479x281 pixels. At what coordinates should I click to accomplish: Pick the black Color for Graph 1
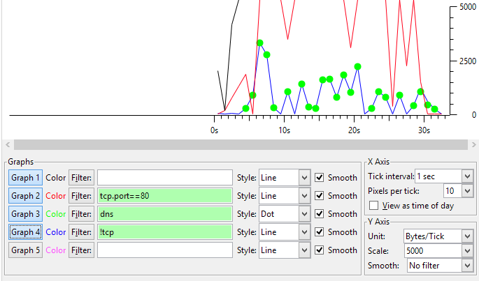(x=56, y=178)
